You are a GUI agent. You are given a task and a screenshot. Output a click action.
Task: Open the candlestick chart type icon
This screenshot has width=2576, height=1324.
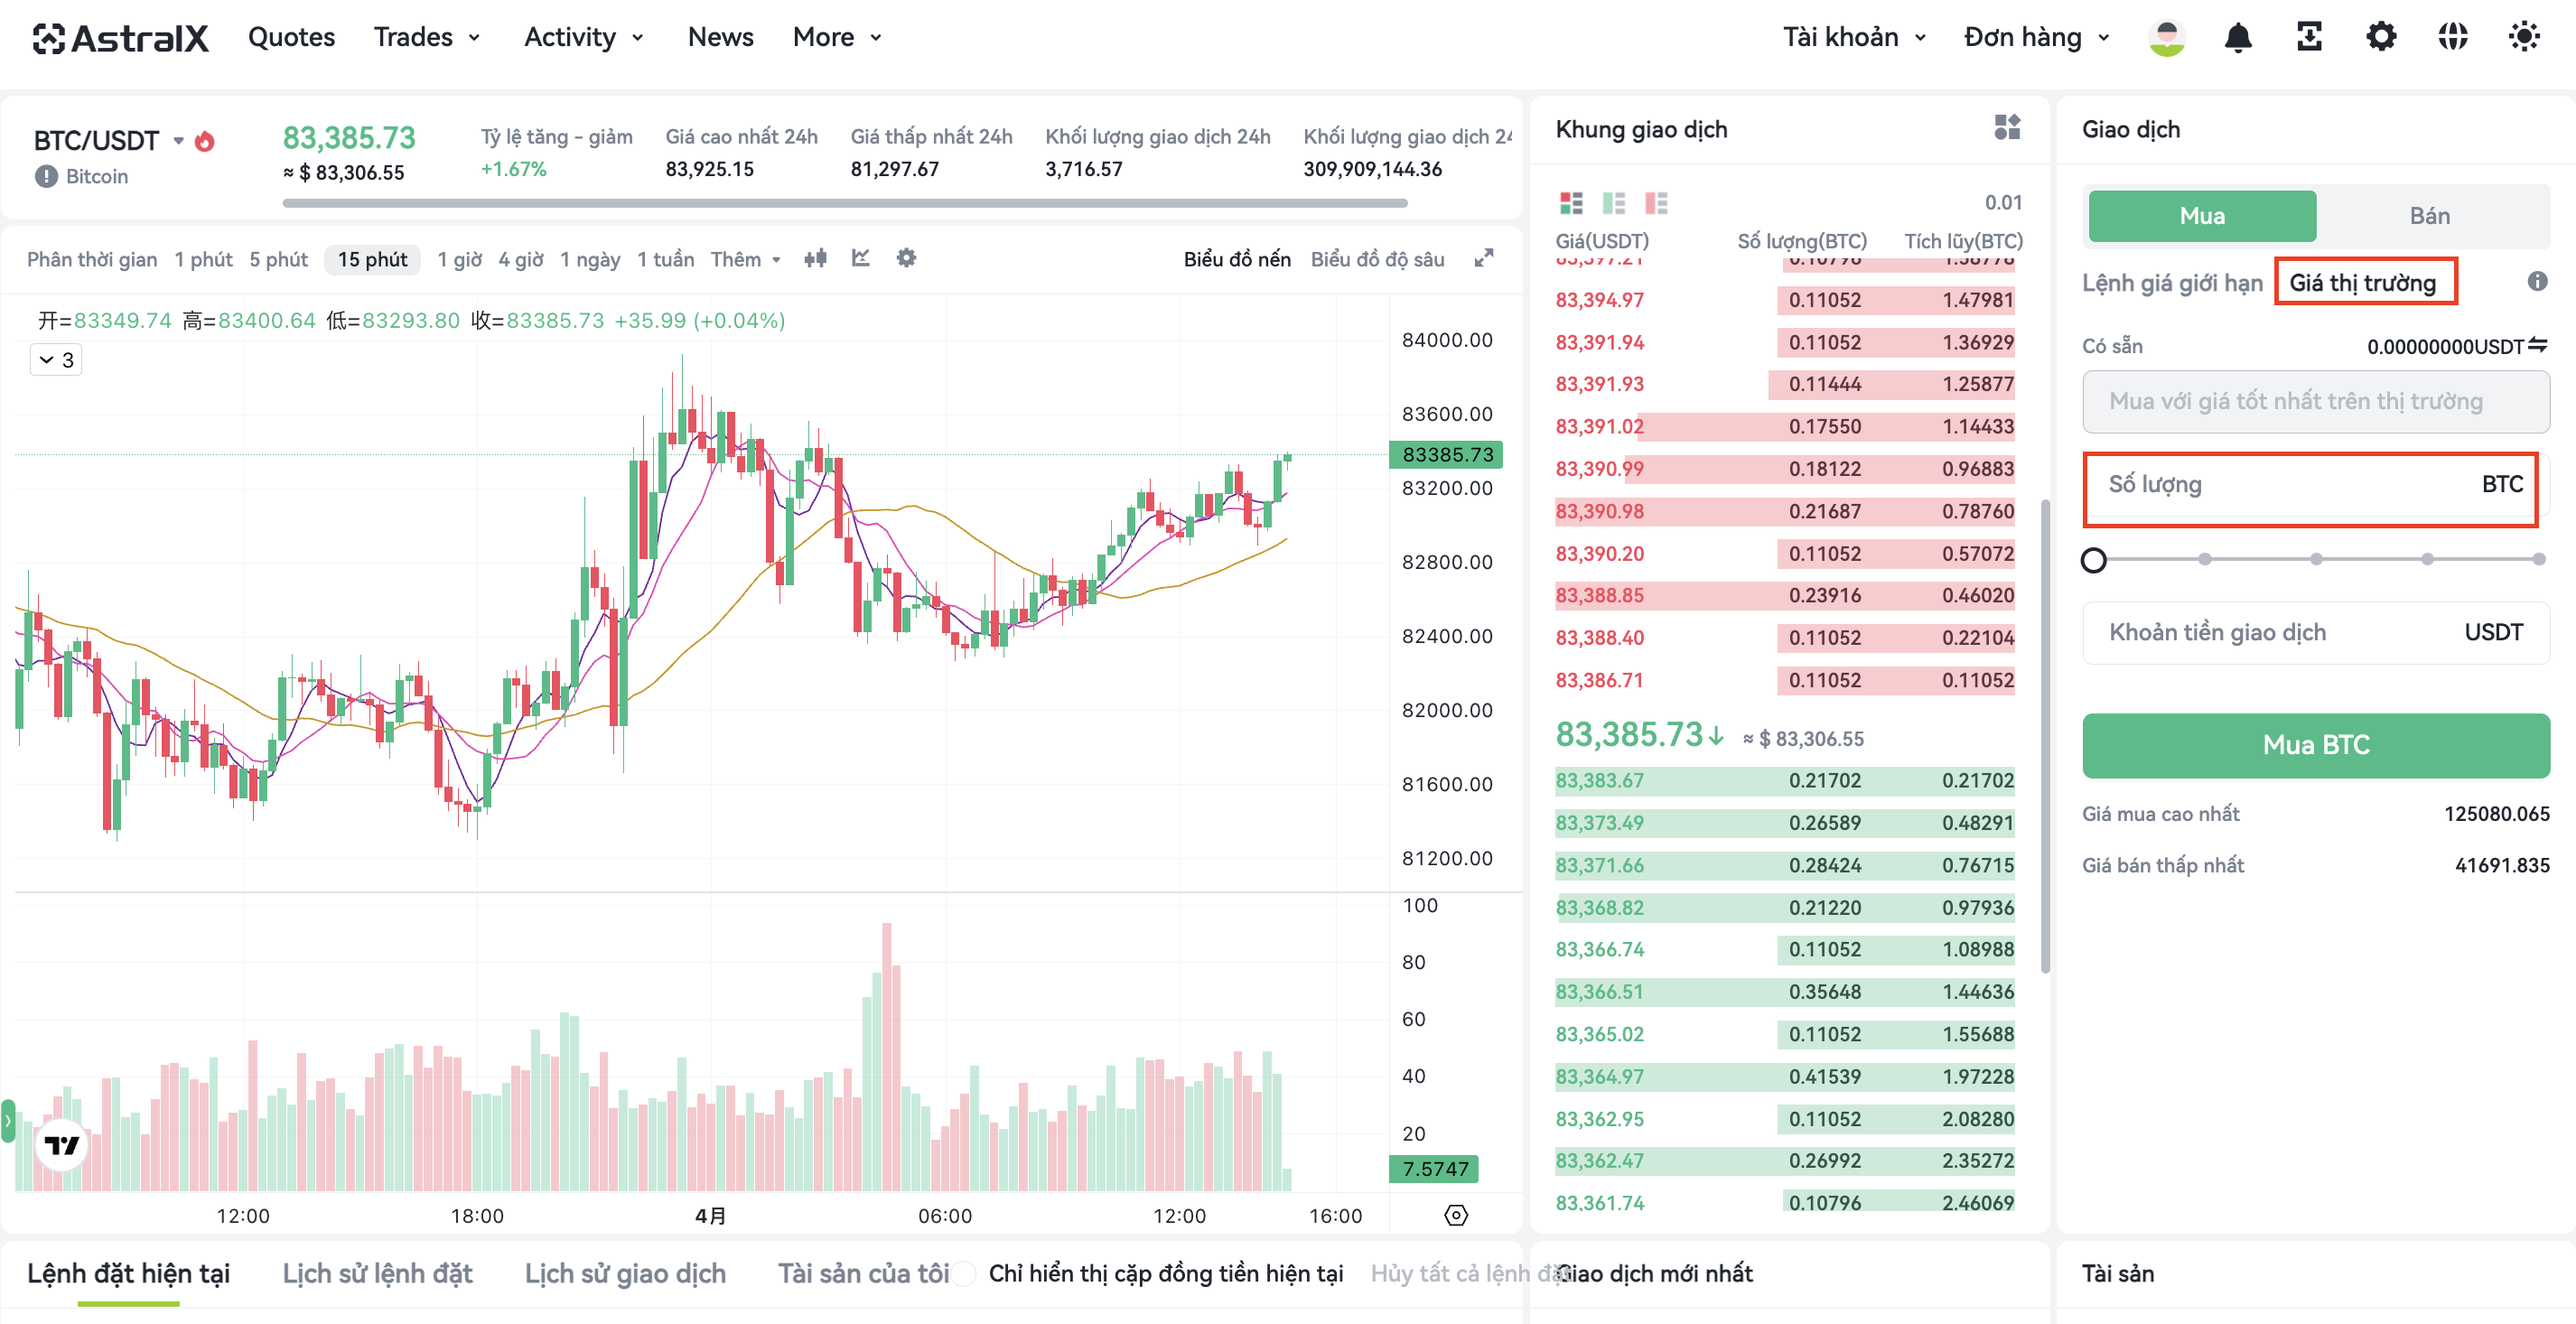coord(815,258)
